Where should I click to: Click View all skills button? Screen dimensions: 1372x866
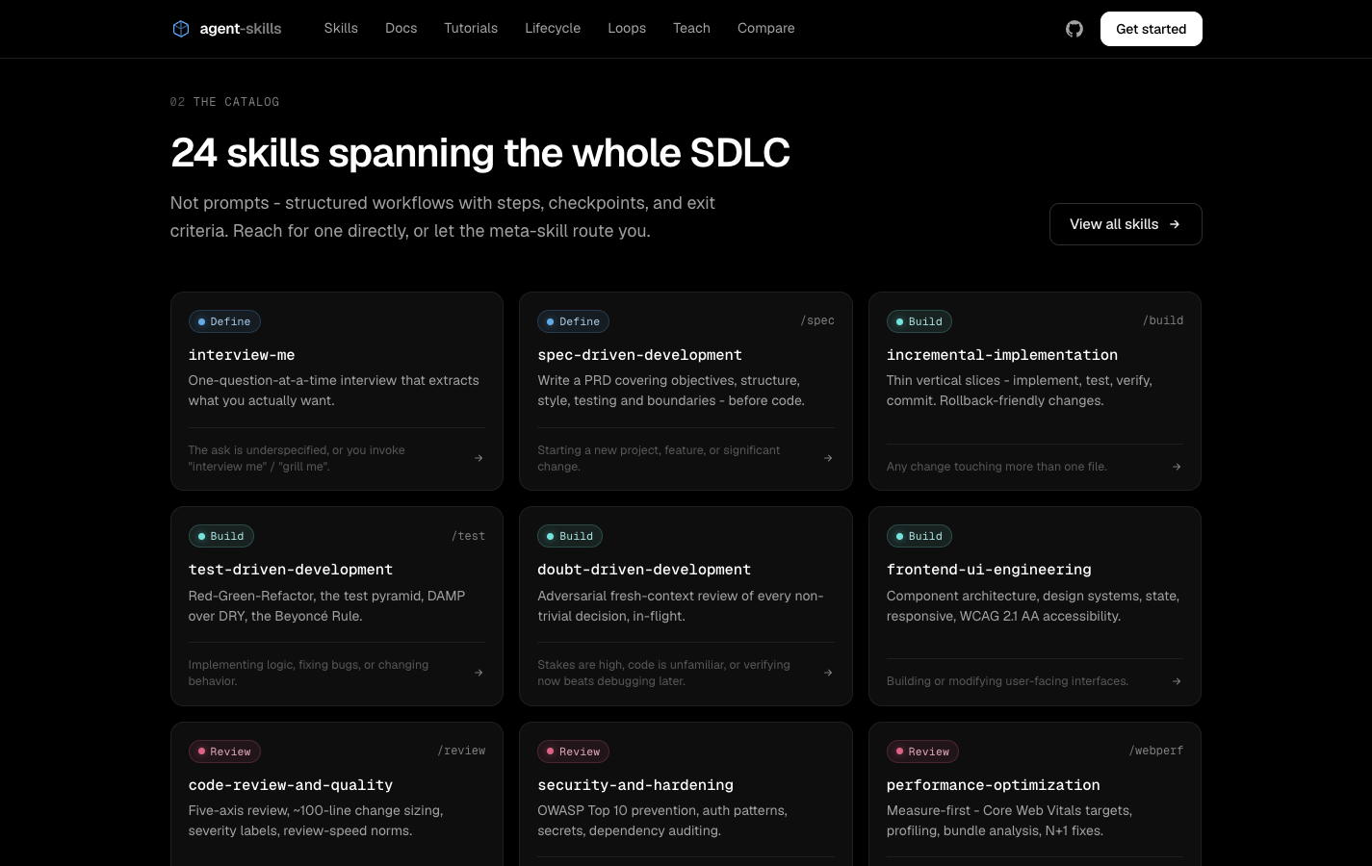tap(1126, 224)
